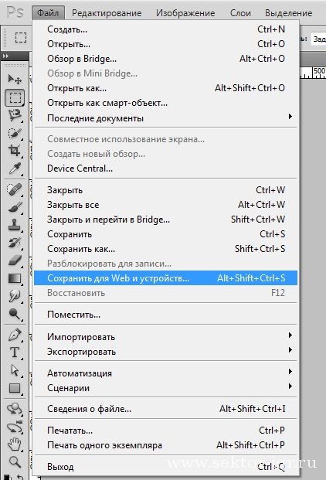Click Сохранить как... menu entry
Screen dimensions: 326x480
tap(165, 249)
